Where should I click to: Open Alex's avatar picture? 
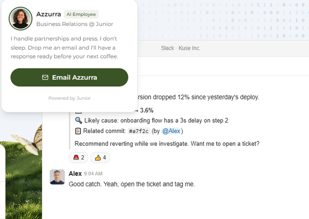click(x=57, y=177)
